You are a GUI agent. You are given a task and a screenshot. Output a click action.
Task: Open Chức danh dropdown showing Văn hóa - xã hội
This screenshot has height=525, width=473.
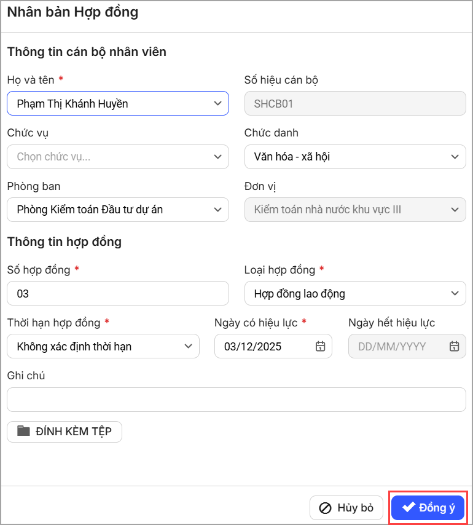354,157
